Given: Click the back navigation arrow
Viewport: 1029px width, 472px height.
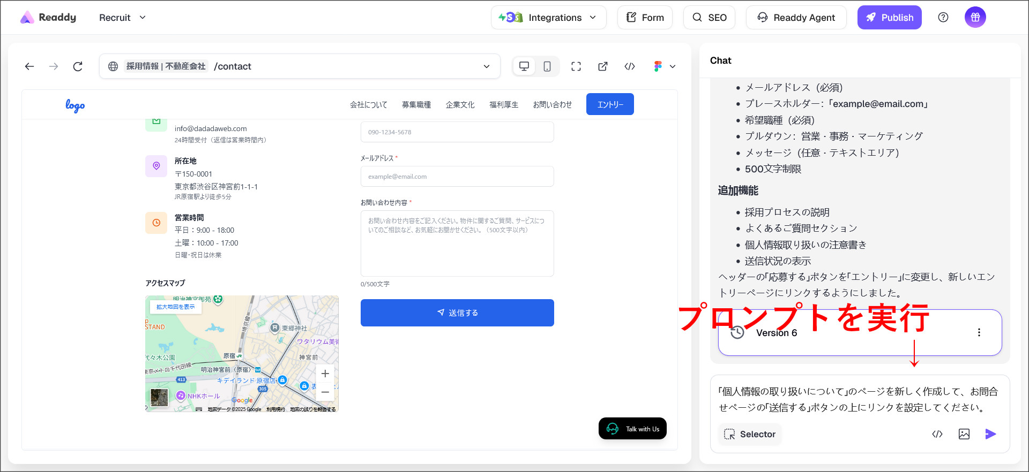Looking at the screenshot, I should (29, 66).
